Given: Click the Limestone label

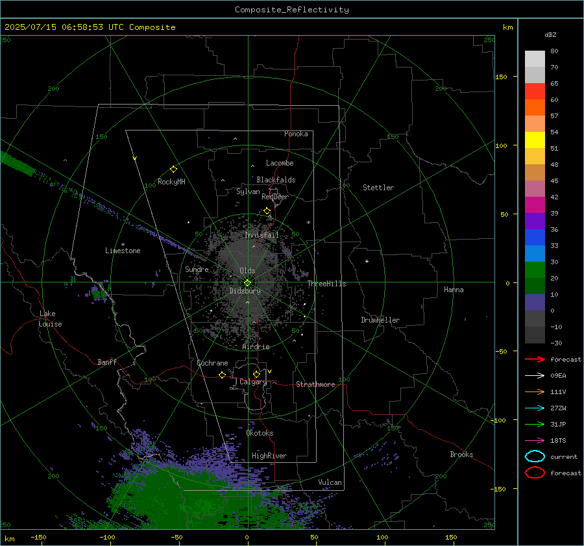Looking at the screenshot, I should tap(123, 251).
